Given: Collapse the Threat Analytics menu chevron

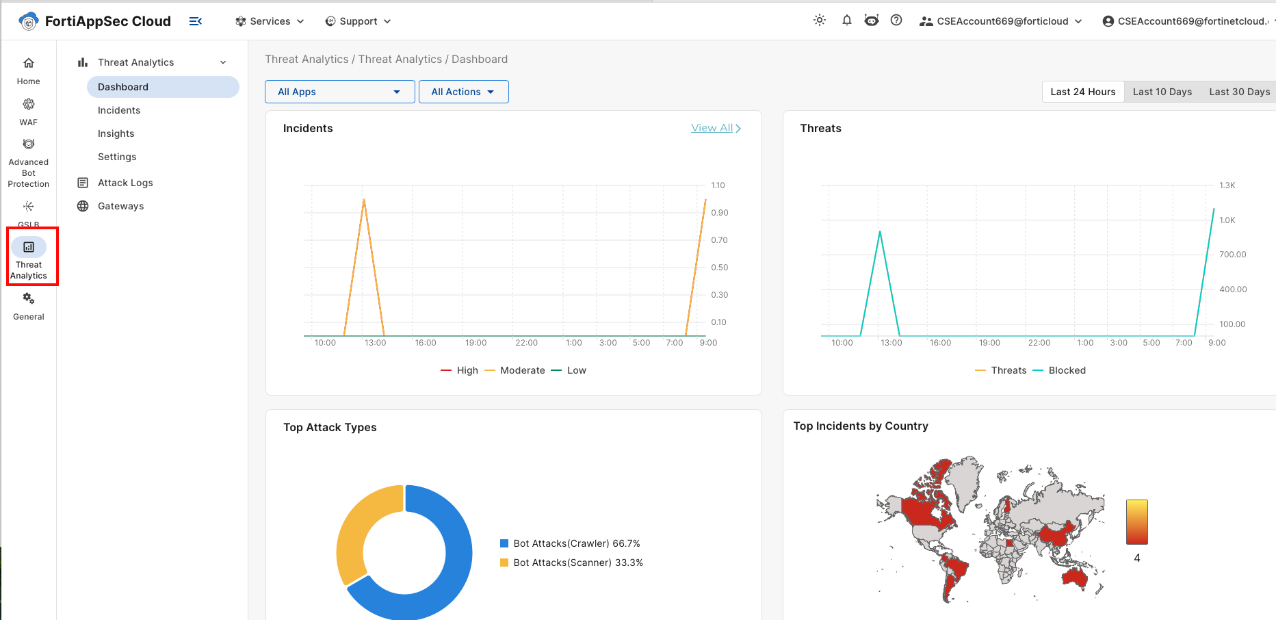Looking at the screenshot, I should coord(223,62).
